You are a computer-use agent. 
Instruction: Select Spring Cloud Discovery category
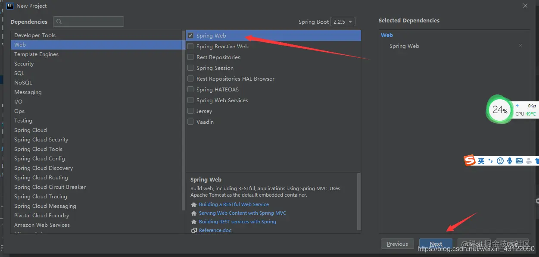97,168
